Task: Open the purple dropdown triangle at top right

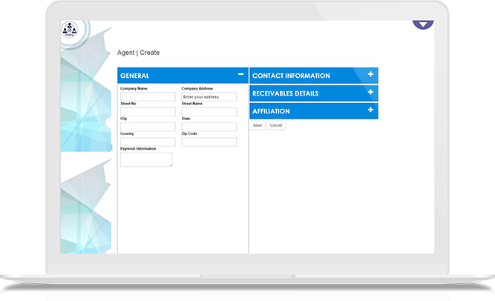Action: coord(423,24)
